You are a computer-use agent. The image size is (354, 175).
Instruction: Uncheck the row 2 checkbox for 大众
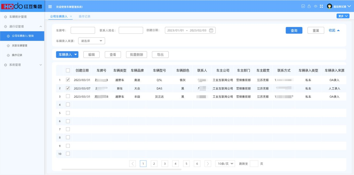point(68,88)
